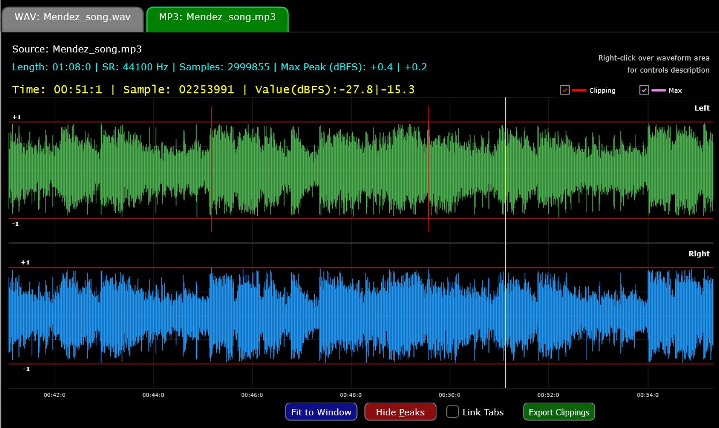Click the Right channel label

click(x=699, y=253)
